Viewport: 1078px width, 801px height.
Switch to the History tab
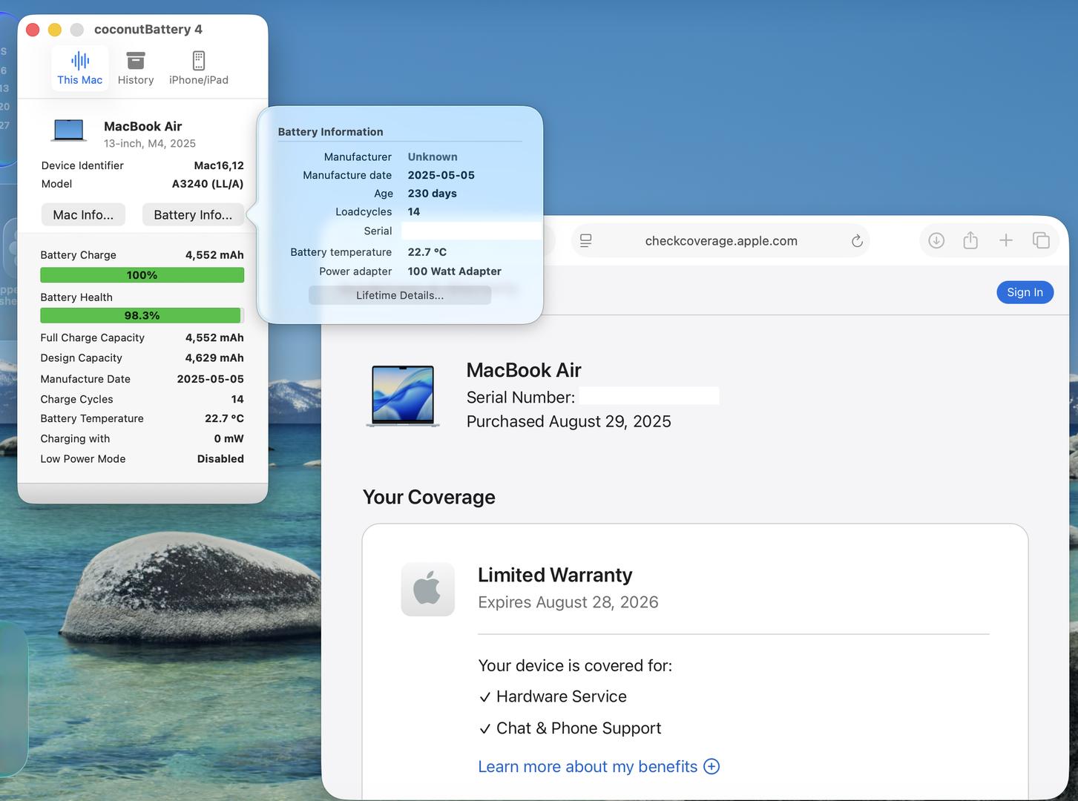click(x=136, y=68)
